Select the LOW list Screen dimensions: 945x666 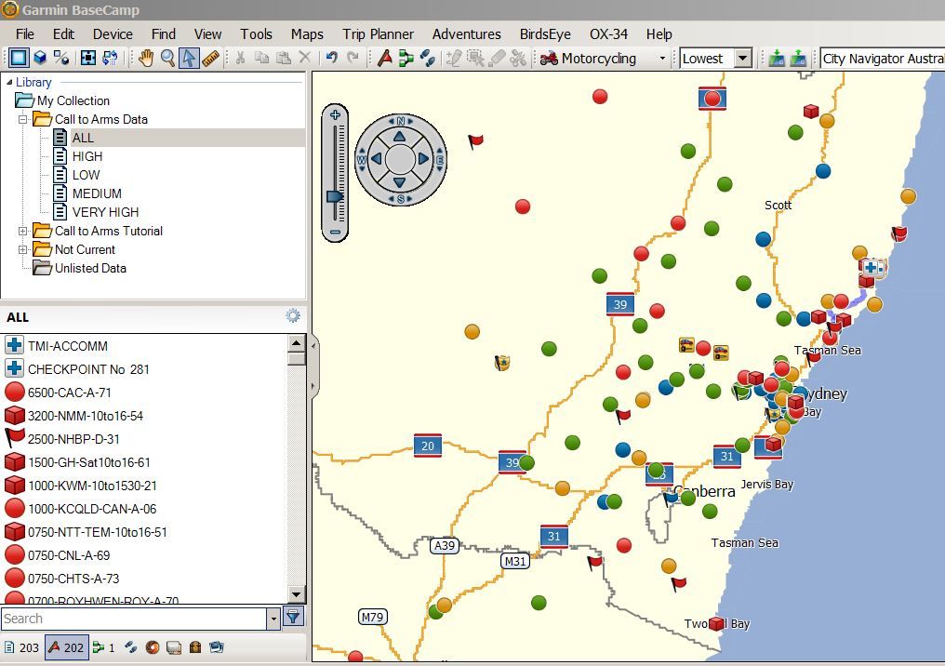pos(87,176)
